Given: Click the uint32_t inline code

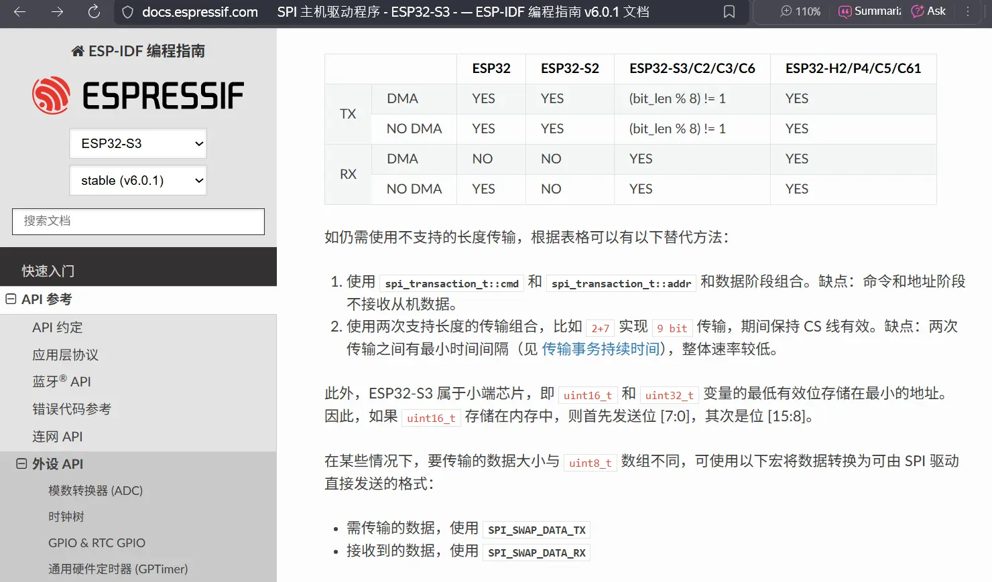Looking at the screenshot, I should tap(669, 395).
